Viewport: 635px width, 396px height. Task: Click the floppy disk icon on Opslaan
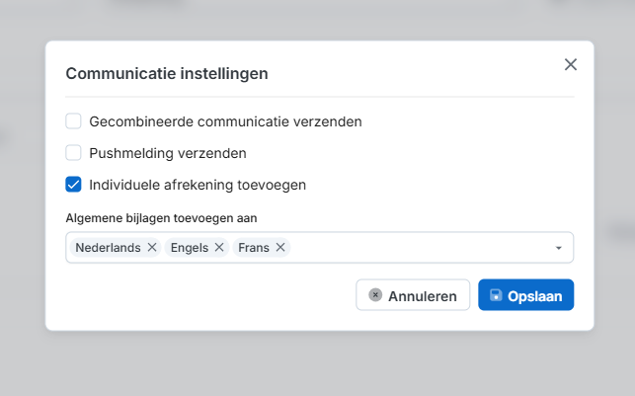click(x=496, y=295)
